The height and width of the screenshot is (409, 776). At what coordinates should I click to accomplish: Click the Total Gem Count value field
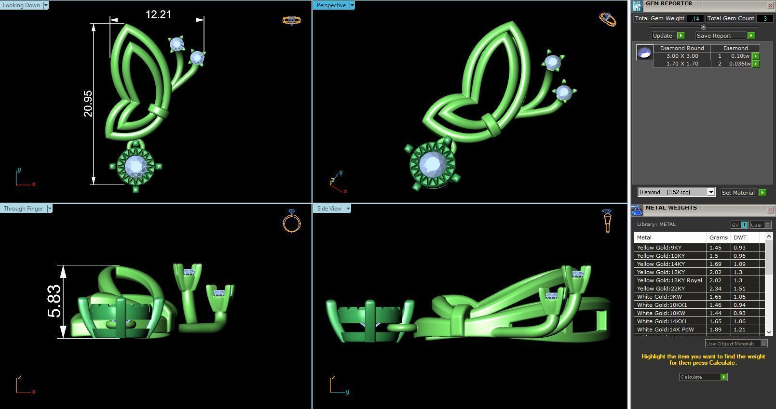point(764,18)
